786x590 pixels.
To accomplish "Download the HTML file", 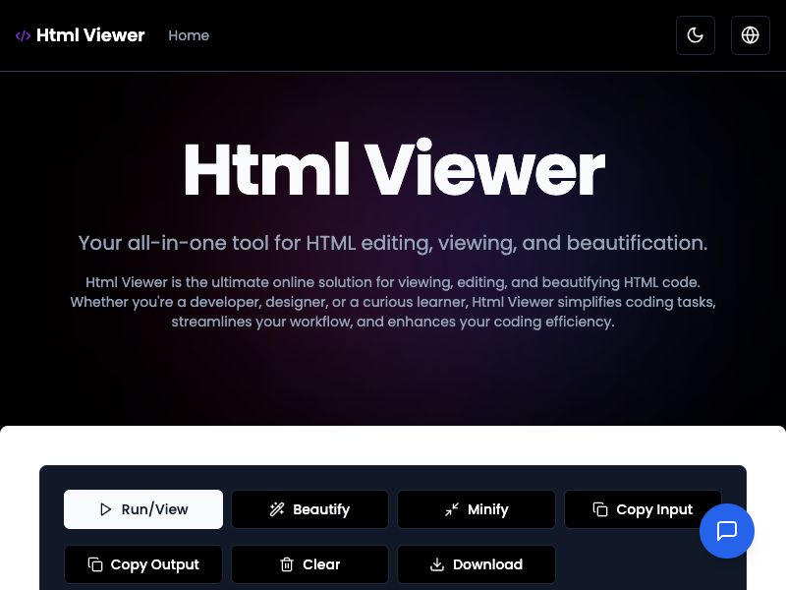I will click(477, 564).
